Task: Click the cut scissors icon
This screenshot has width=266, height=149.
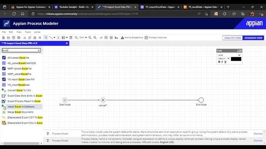Action: [25, 38]
